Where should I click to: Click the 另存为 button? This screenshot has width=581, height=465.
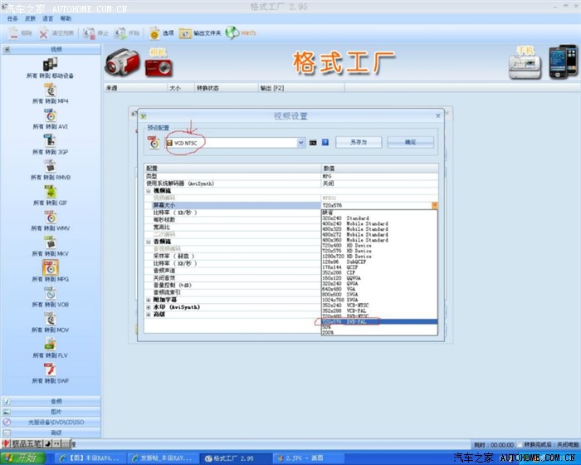click(359, 142)
